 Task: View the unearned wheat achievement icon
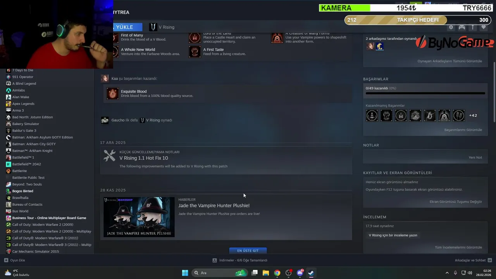(x=459, y=115)
